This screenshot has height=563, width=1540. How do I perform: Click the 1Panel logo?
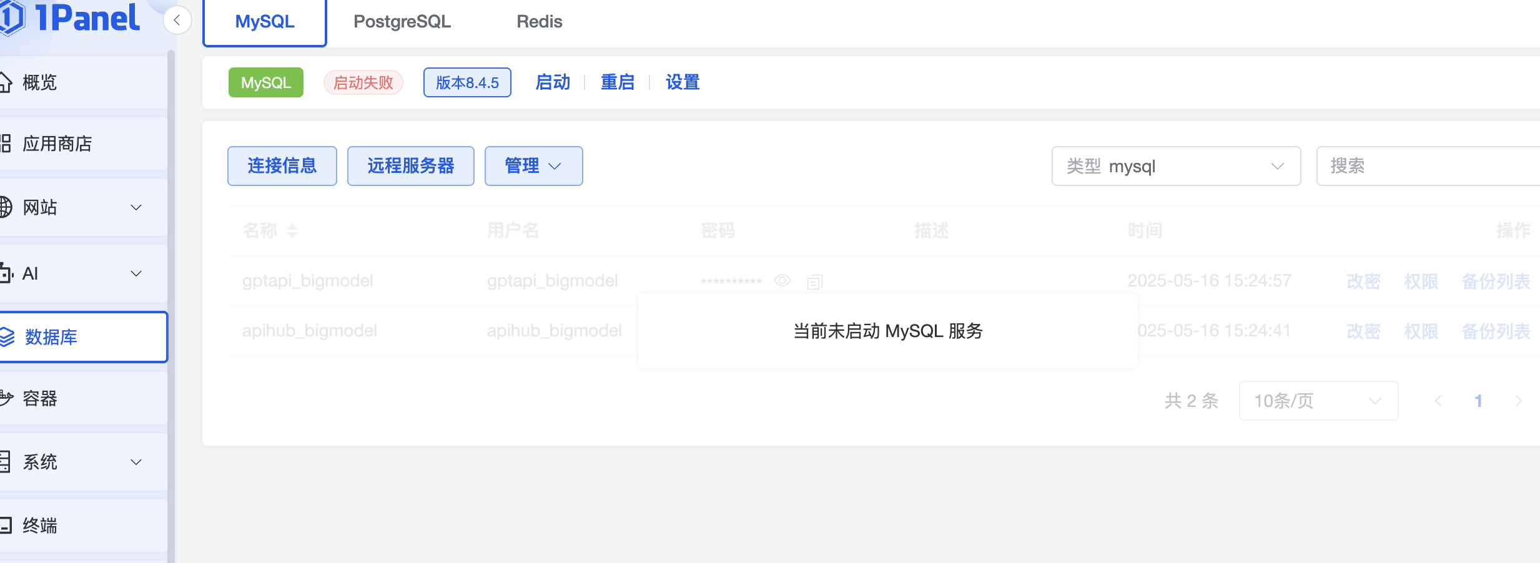[70, 17]
